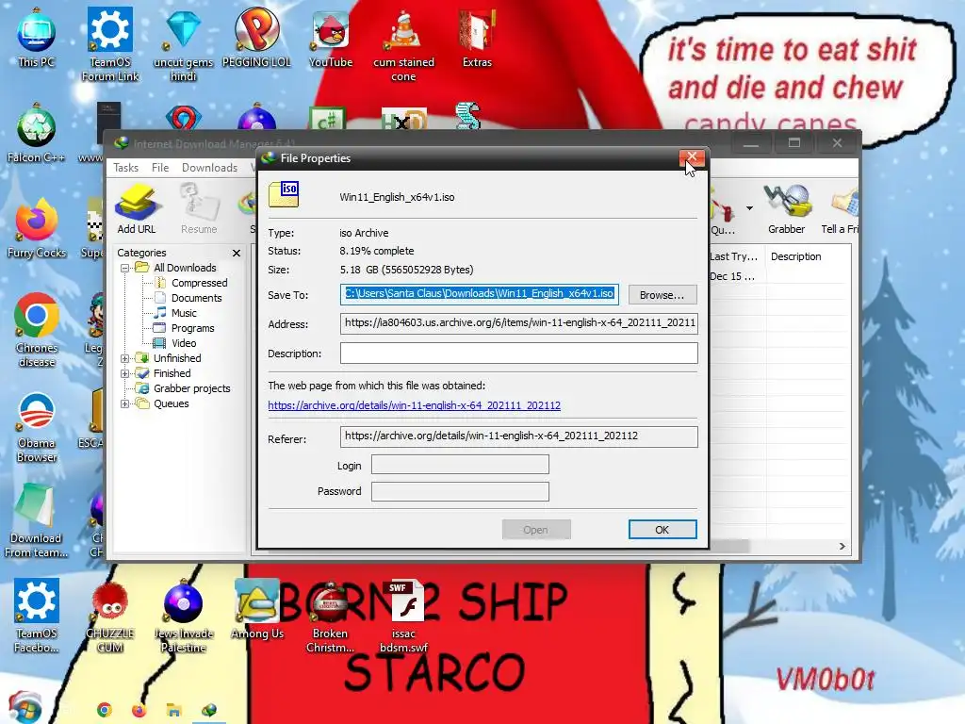Select the Broken Christm... desktop icon
The width and height of the screenshot is (965, 724).
pyautogui.click(x=331, y=616)
